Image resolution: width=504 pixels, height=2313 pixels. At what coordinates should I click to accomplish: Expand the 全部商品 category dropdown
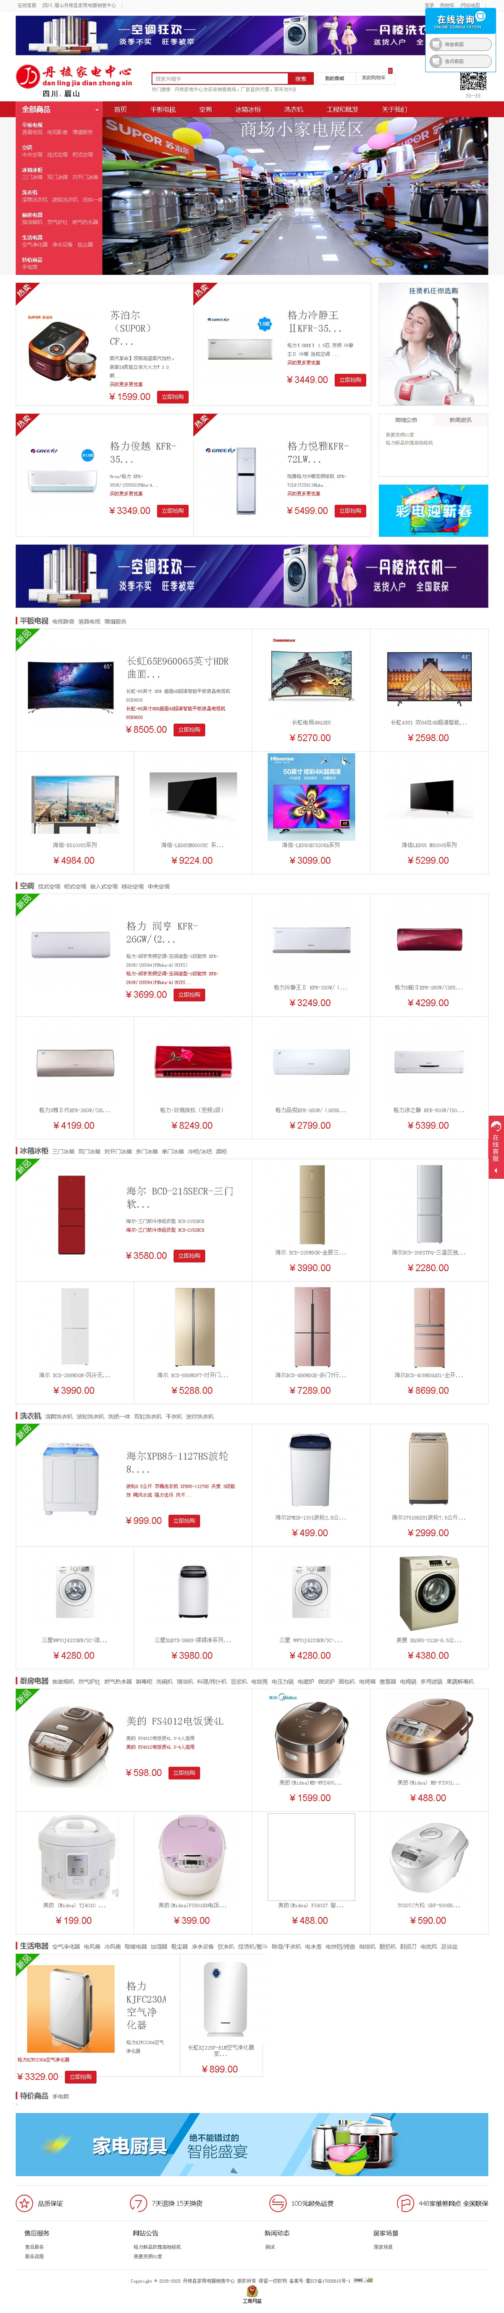59,109
